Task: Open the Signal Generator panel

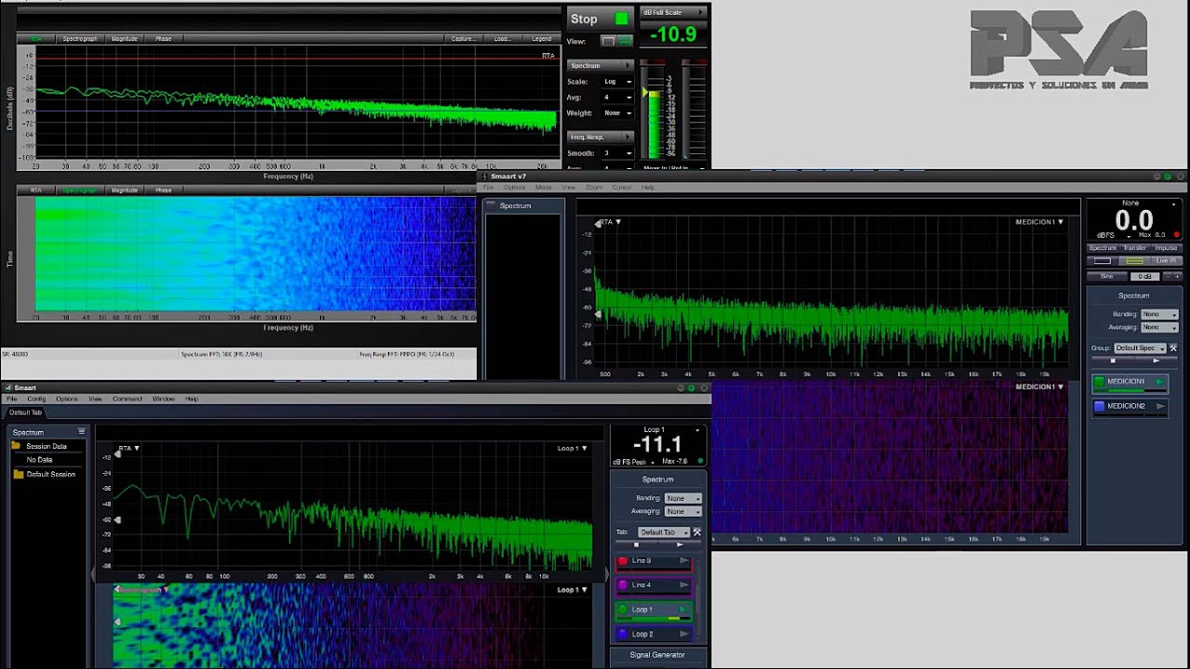Action: pos(657,655)
